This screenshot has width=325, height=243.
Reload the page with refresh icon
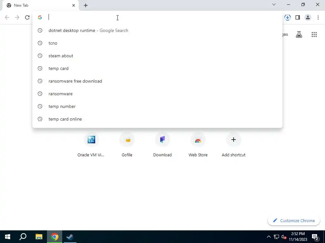coord(27,17)
